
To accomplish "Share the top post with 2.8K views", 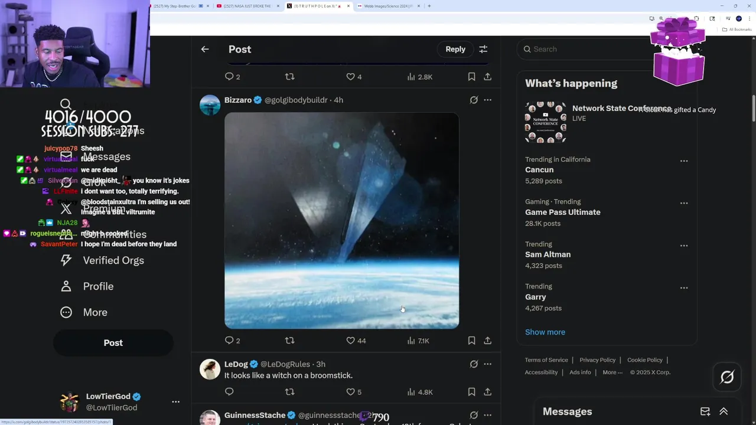I will [487, 77].
